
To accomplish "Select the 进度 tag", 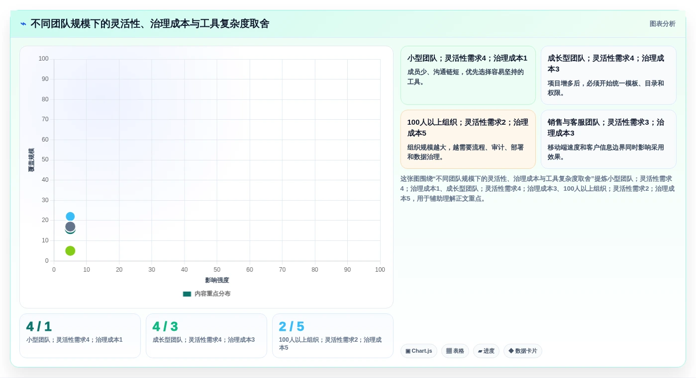I will [x=486, y=351].
